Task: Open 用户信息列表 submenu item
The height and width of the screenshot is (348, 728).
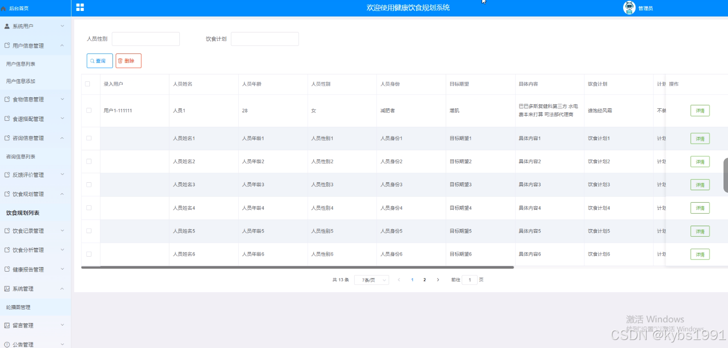Action: (20, 64)
